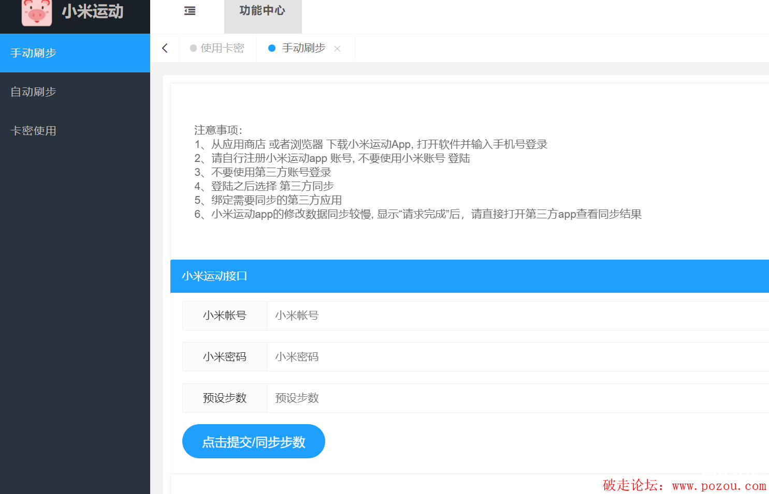Click the 小米帐号 field label
Viewport: 769px width, 494px height.
pos(224,316)
